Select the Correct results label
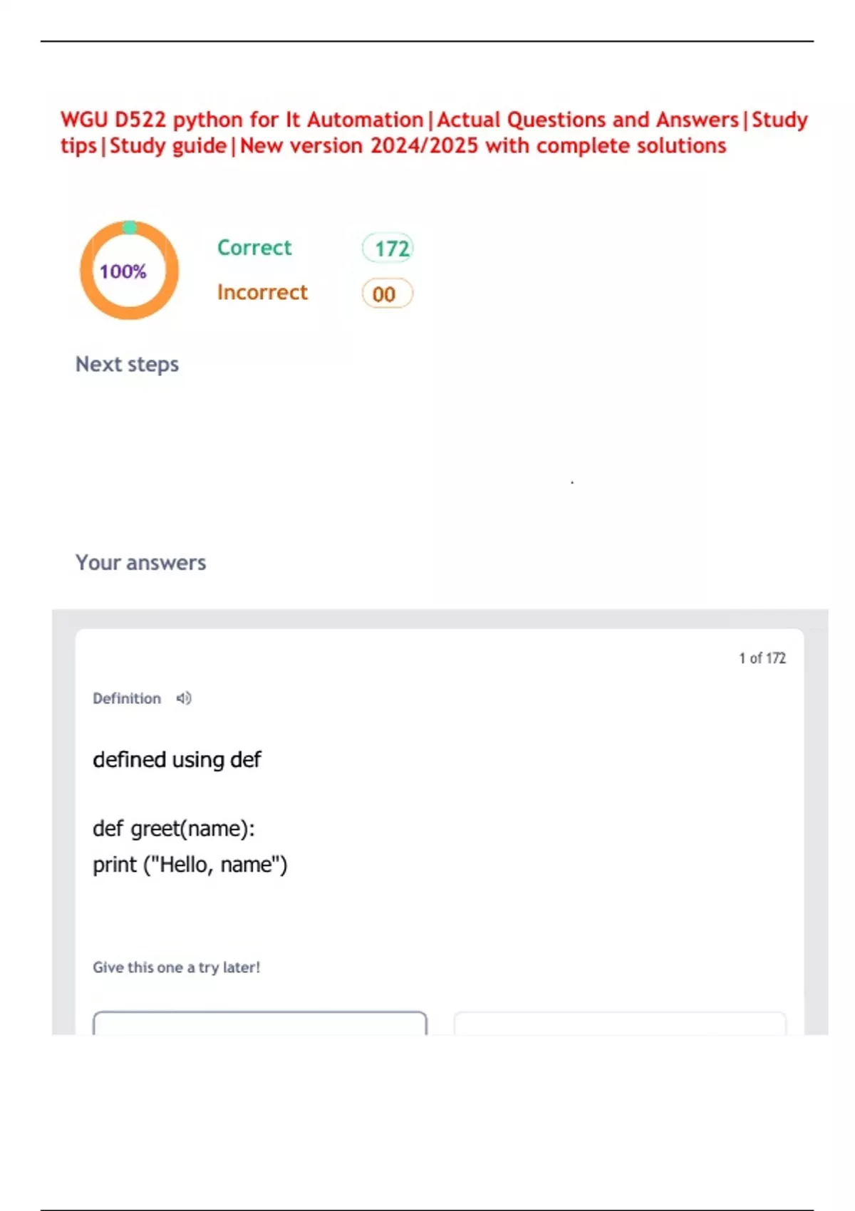 pos(254,248)
